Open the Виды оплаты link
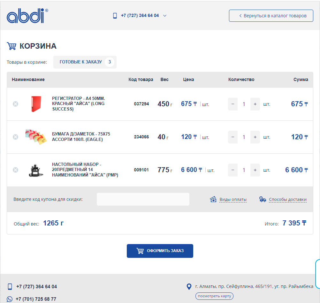 coord(233,200)
